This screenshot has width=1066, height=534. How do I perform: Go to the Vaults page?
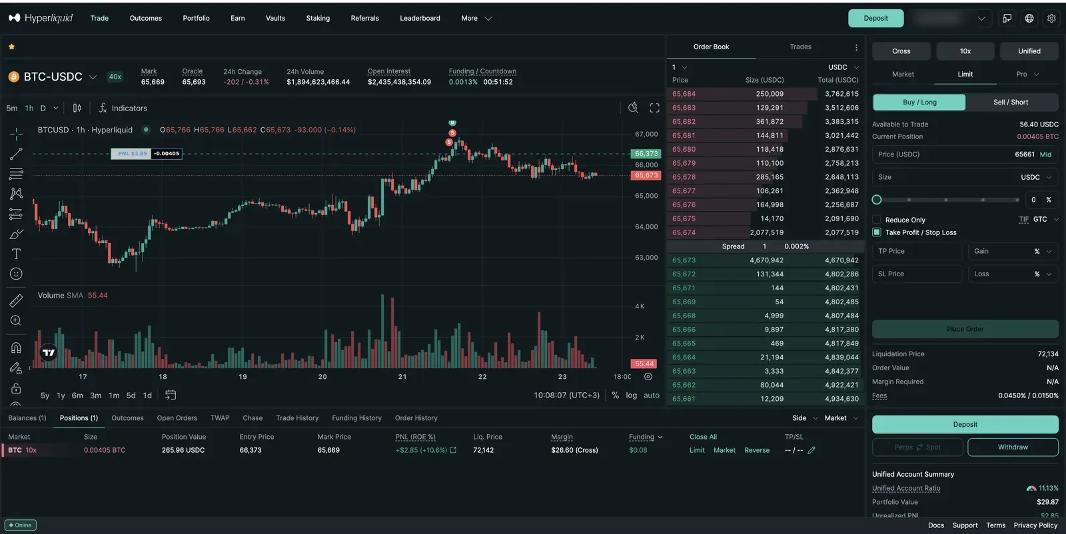275,19
